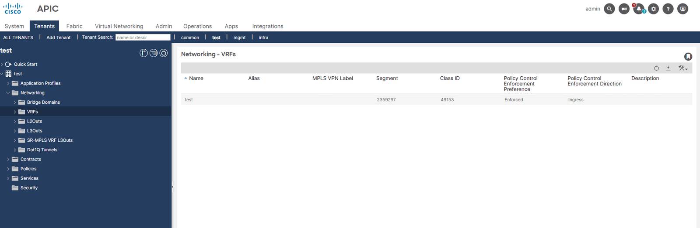Open the help question mark icon
This screenshot has height=228, width=700.
(x=668, y=9)
